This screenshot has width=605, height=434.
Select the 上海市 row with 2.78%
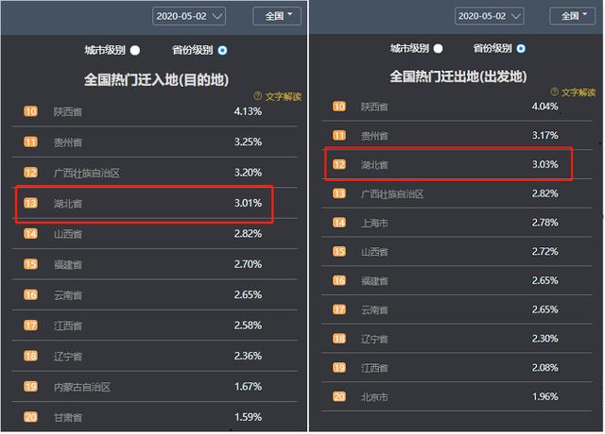tap(457, 223)
